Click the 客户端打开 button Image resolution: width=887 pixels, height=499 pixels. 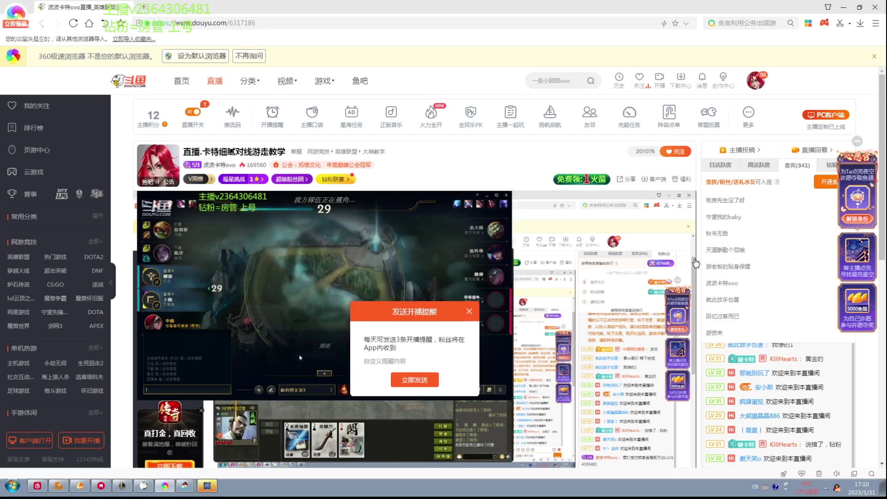click(x=30, y=440)
